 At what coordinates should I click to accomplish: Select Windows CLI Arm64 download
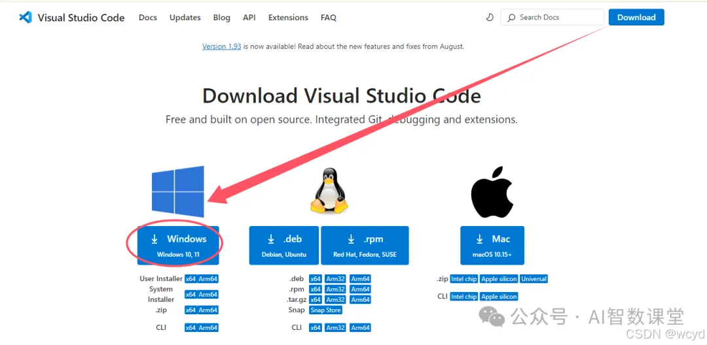click(x=208, y=327)
